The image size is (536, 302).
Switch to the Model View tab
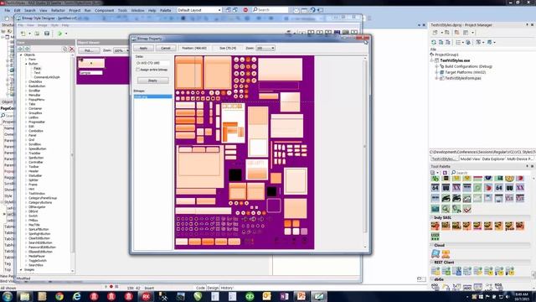pyautogui.click(x=470, y=159)
